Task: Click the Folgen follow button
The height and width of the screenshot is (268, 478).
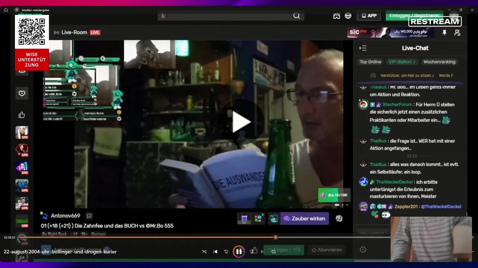Action: coord(284,250)
